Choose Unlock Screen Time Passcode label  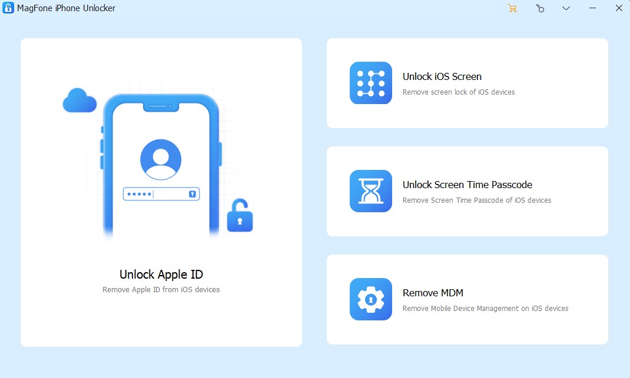[x=467, y=185]
